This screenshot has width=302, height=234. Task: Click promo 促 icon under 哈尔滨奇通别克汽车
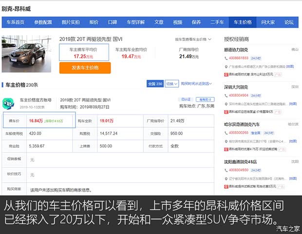[226, 149]
